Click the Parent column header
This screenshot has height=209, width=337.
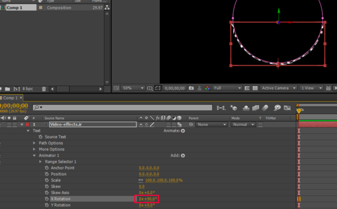click(193, 118)
